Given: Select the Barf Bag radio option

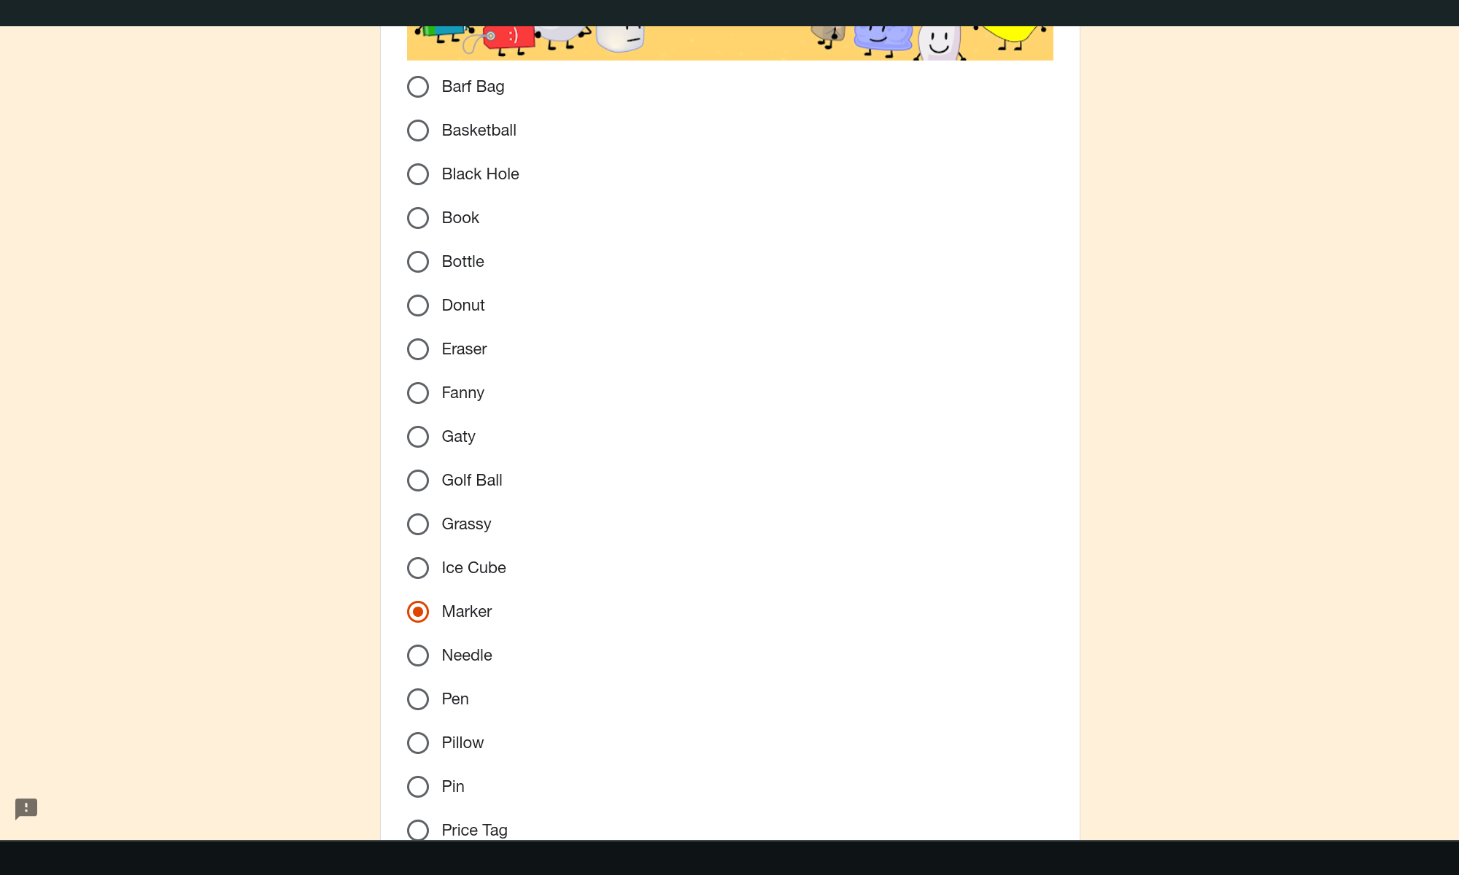Looking at the screenshot, I should [418, 87].
